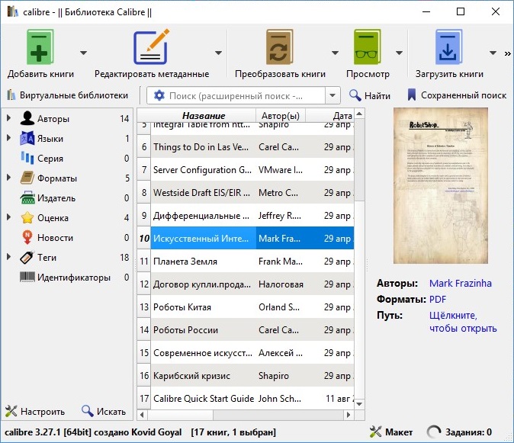Viewport: 514px width, 443px height.
Task: Open the search history dropdown arrow
Action: click(x=332, y=95)
